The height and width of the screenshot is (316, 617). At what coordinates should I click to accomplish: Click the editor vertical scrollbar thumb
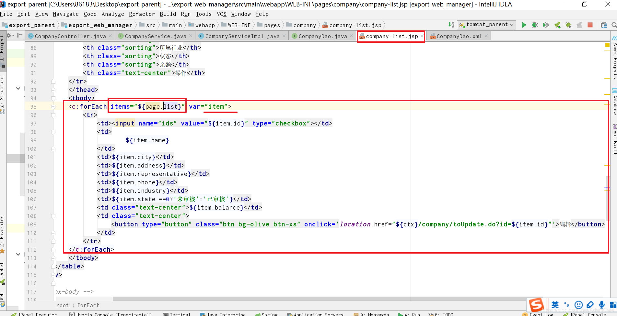tap(607, 199)
